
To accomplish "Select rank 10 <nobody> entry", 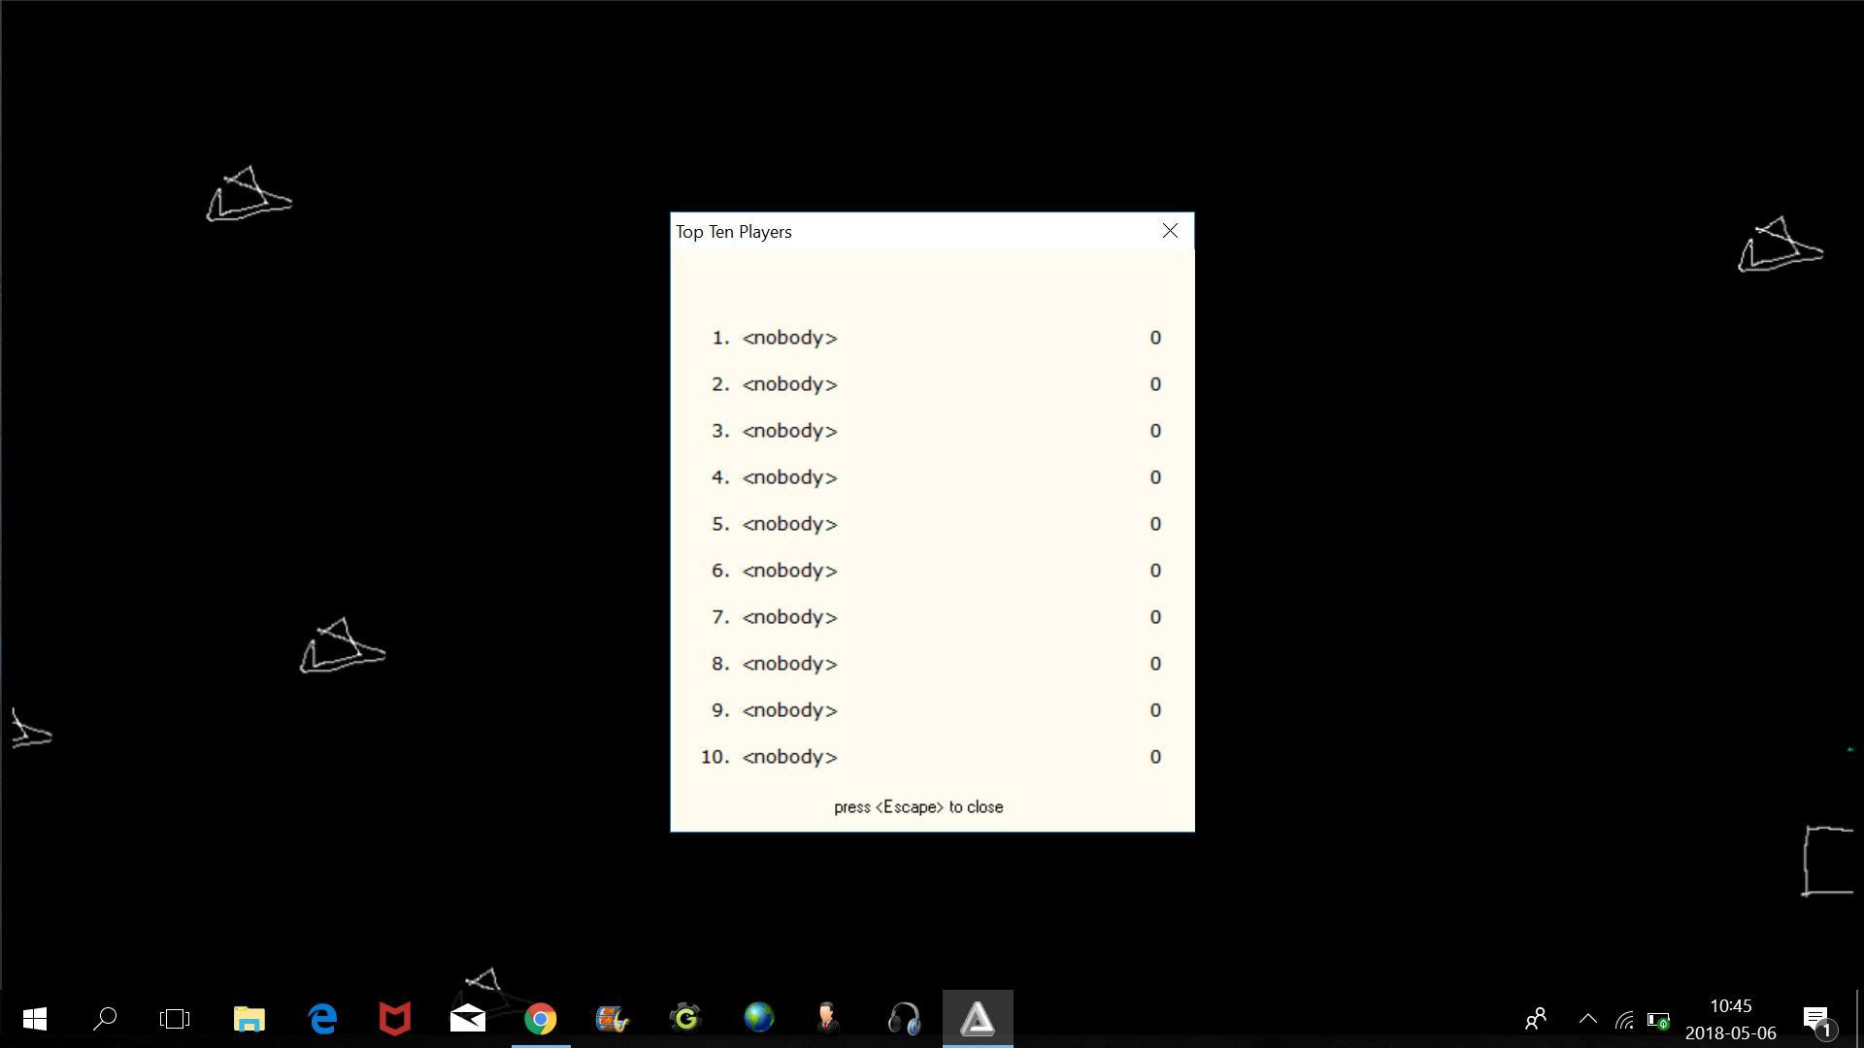I will [x=789, y=757].
